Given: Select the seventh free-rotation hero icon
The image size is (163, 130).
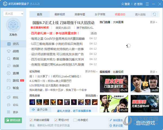Looking at the screenshot, I should (x=74, y=102).
